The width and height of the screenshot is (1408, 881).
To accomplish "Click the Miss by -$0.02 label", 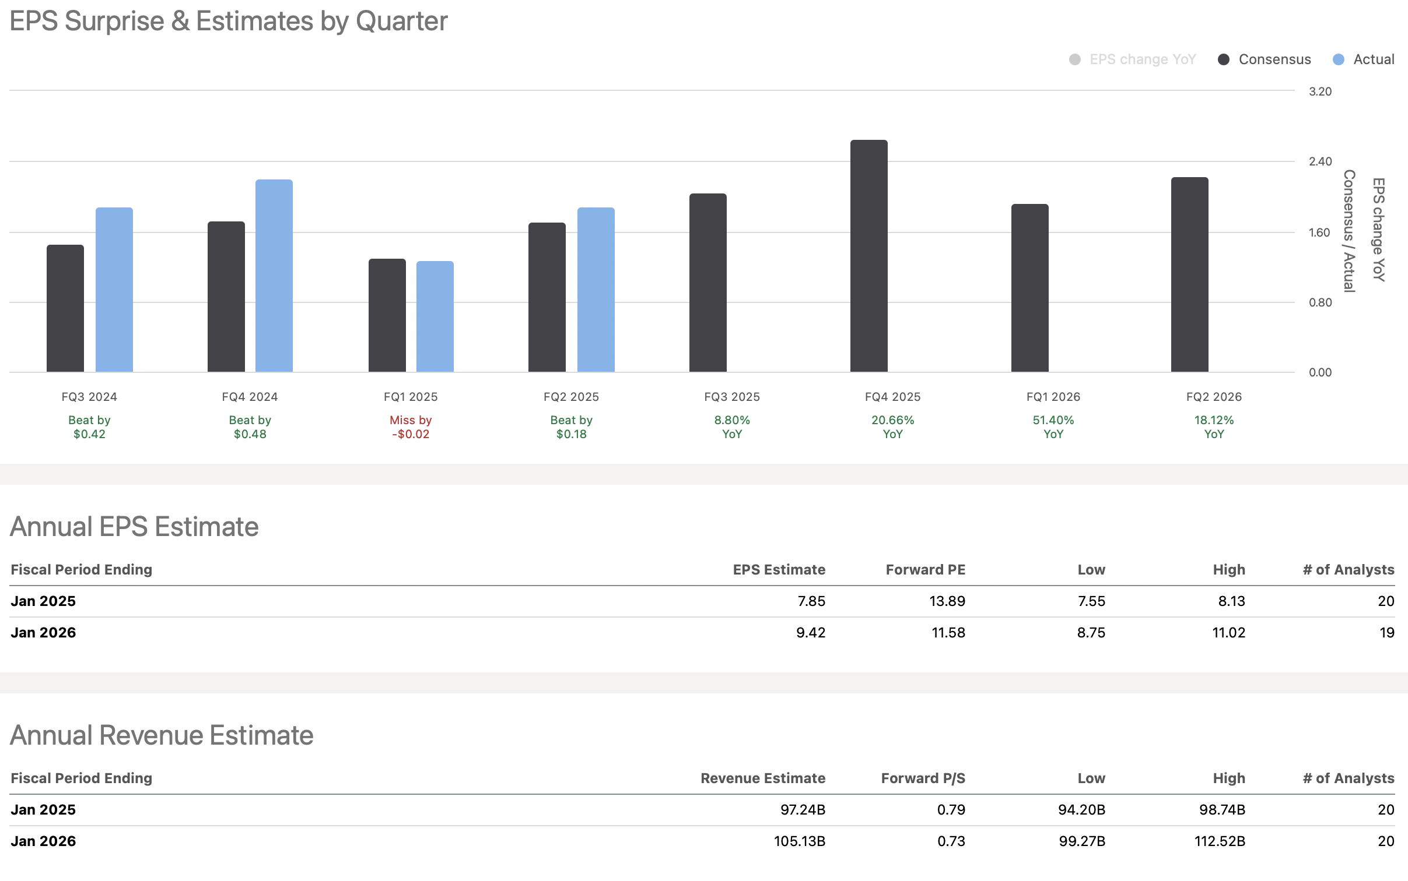I will pyautogui.click(x=411, y=427).
